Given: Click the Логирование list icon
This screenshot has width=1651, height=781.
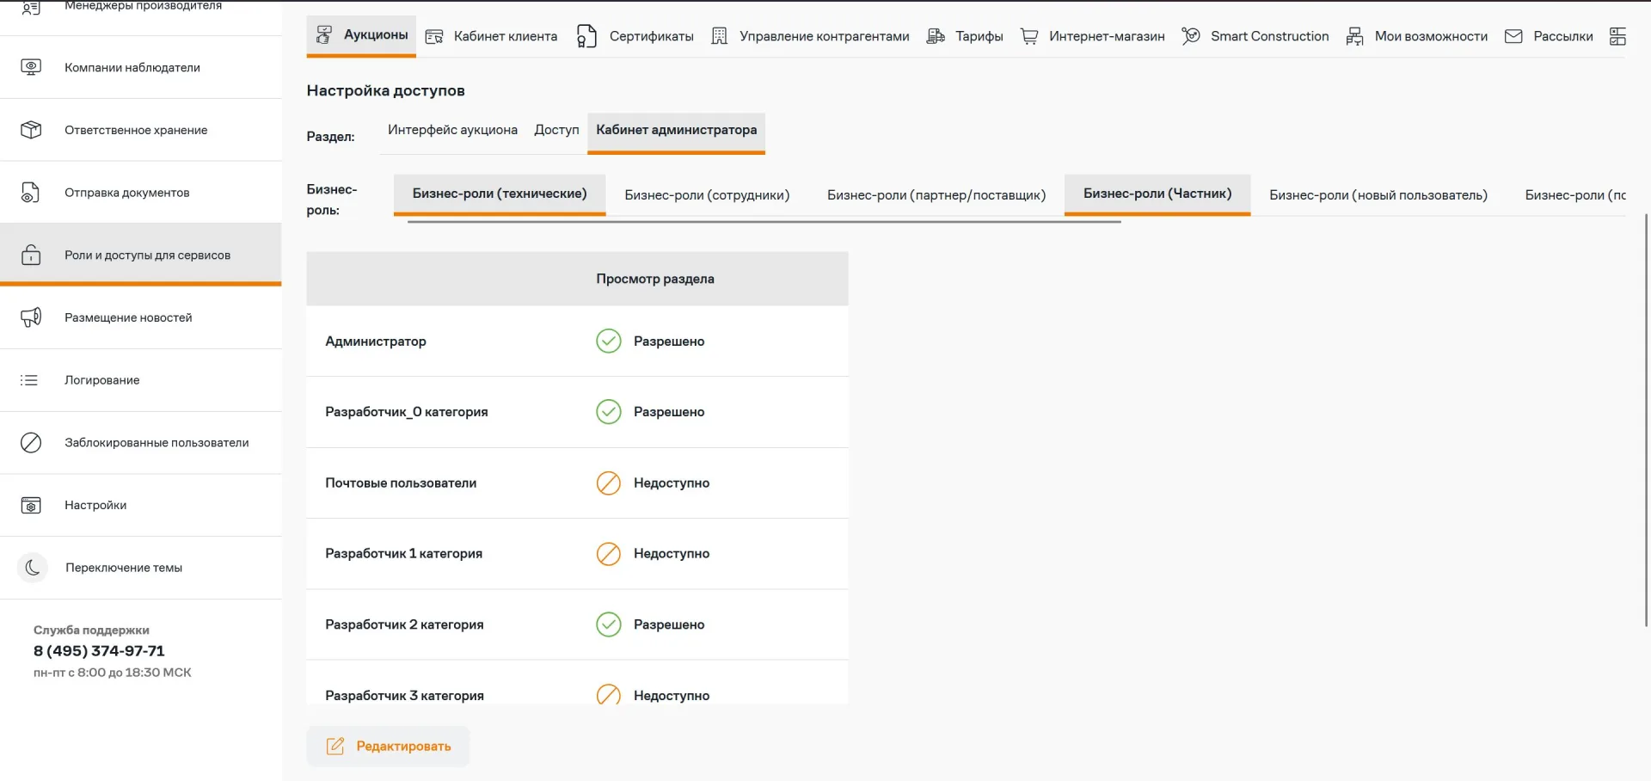Looking at the screenshot, I should click(30, 380).
